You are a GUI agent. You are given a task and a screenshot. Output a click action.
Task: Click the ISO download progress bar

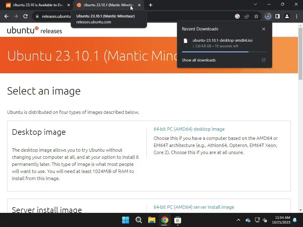pos(224,52)
